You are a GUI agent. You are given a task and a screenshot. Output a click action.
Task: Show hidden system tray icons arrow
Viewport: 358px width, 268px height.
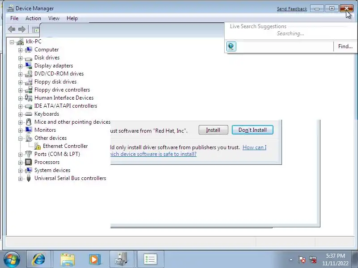(291, 260)
